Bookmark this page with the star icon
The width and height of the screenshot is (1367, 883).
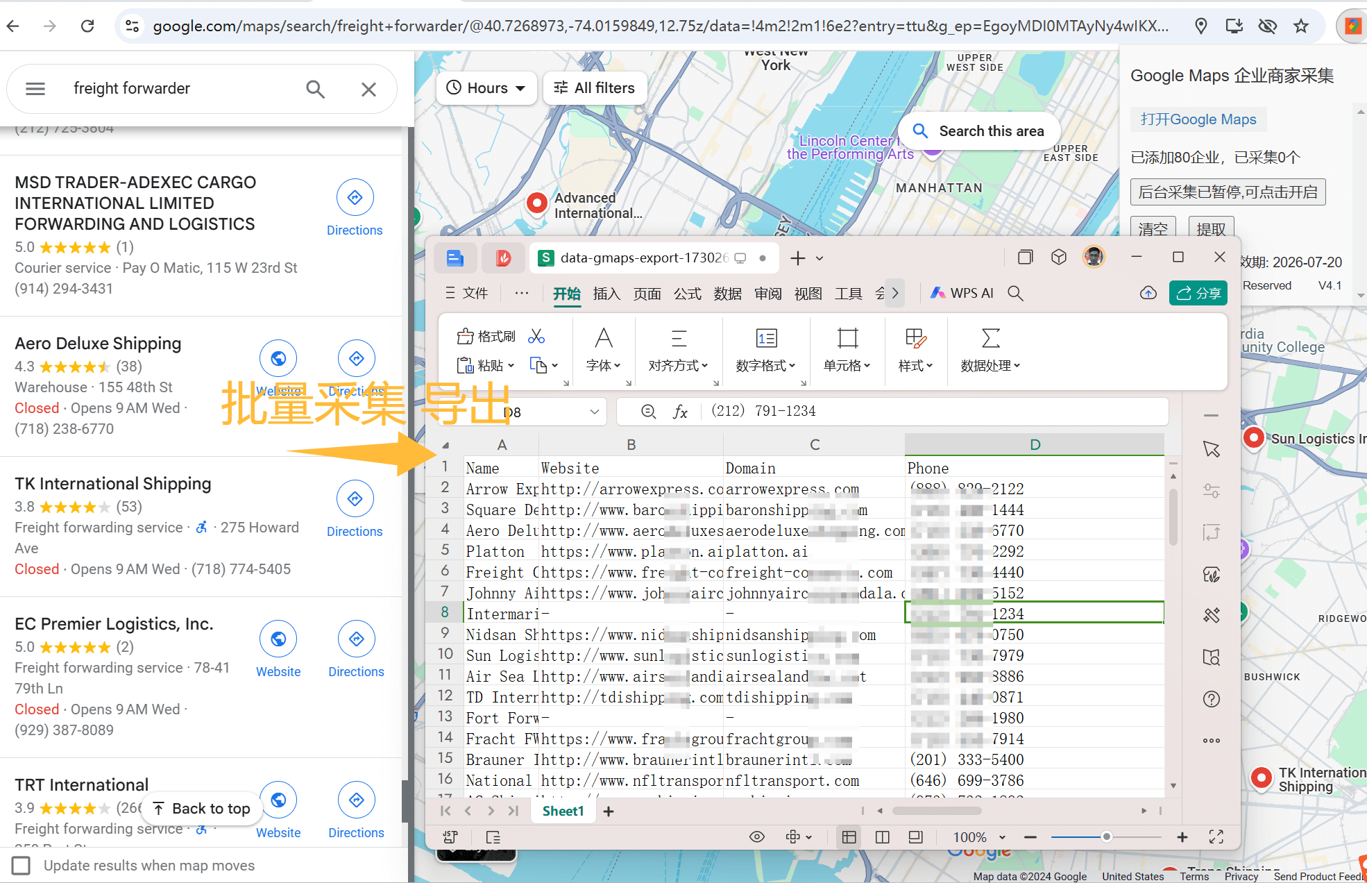[x=1301, y=26]
